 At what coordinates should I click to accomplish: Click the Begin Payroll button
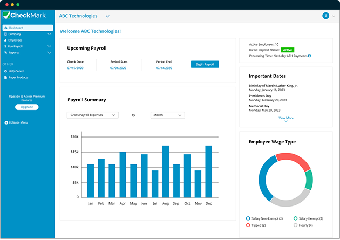205,64
